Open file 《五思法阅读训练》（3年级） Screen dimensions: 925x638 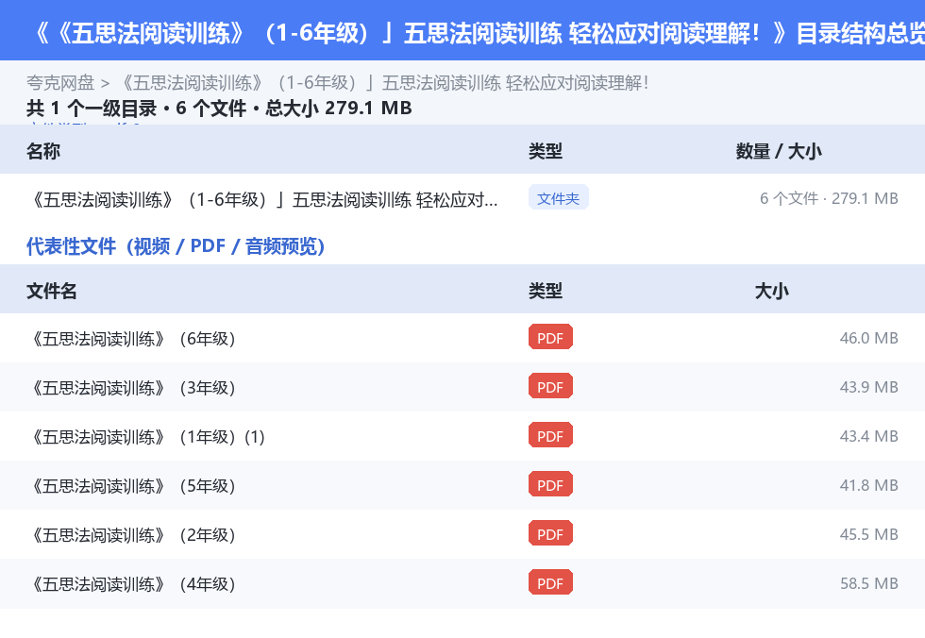[132, 387]
